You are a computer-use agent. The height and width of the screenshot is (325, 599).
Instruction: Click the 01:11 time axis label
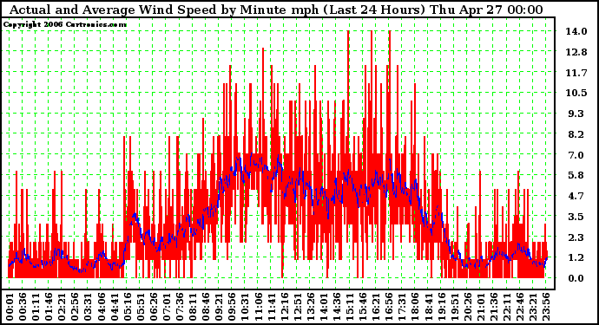[35, 307]
